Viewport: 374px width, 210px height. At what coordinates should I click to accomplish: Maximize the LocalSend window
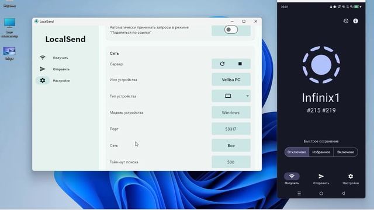coord(244,21)
